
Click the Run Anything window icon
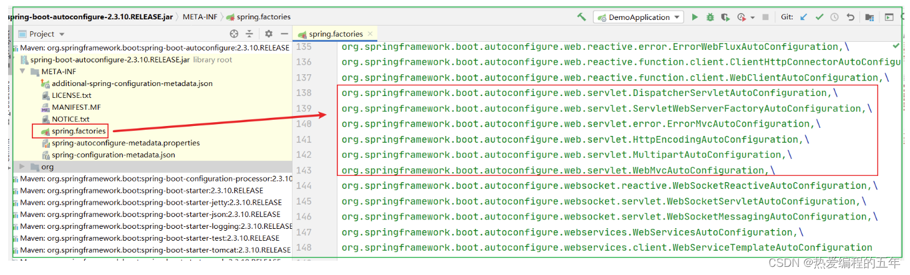point(889,17)
